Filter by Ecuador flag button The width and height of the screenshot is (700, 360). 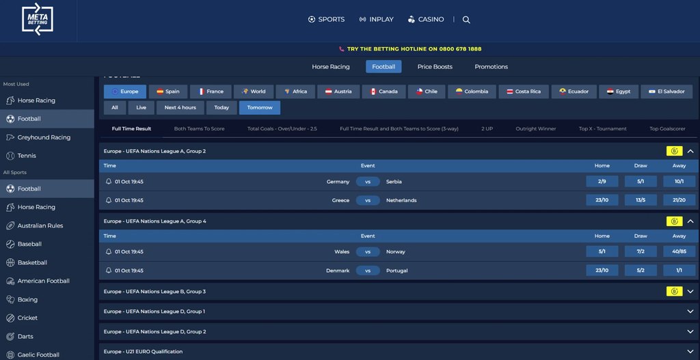(574, 92)
